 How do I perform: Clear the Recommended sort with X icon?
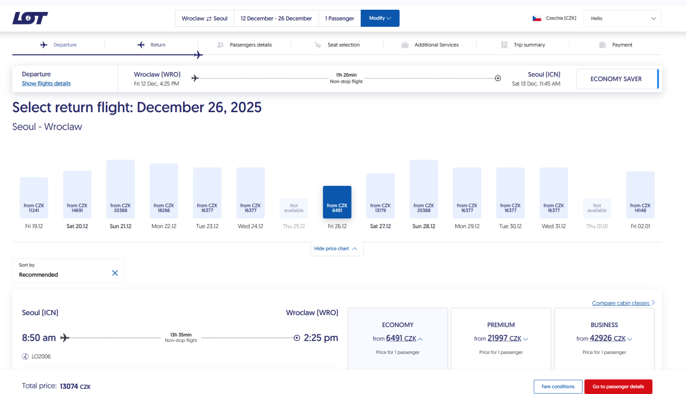pyautogui.click(x=115, y=273)
